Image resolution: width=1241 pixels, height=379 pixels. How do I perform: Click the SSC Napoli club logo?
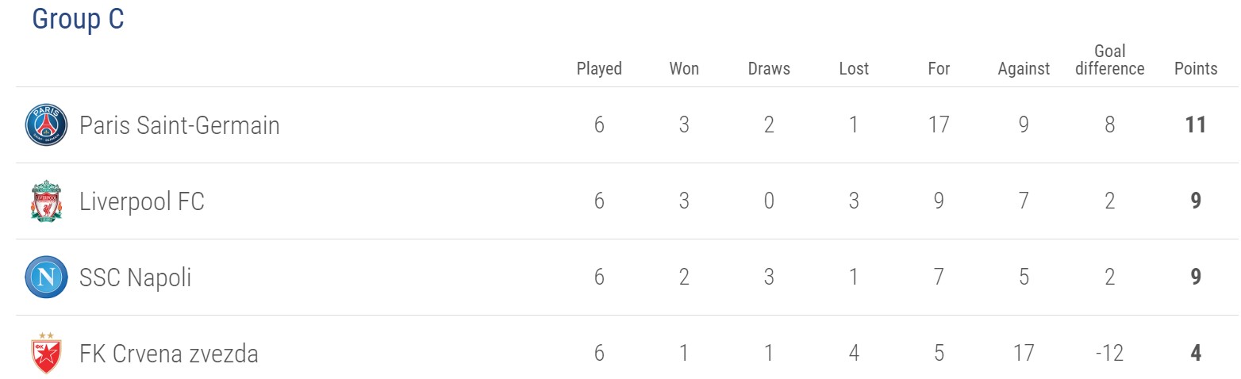[44, 278]
